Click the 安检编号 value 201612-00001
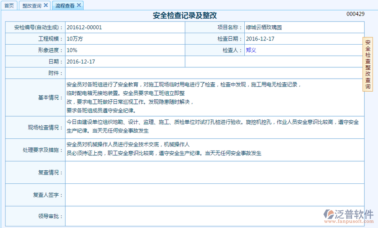Viewport: 378px width, 228px height. (x=84, y=27)
